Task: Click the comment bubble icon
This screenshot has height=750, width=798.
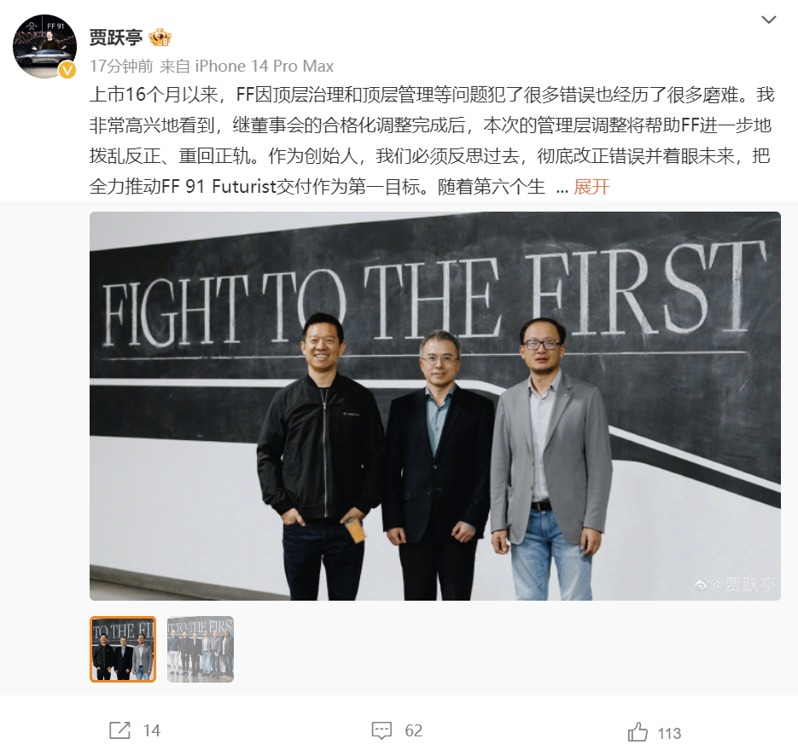Action: click(x=382, y=730)
